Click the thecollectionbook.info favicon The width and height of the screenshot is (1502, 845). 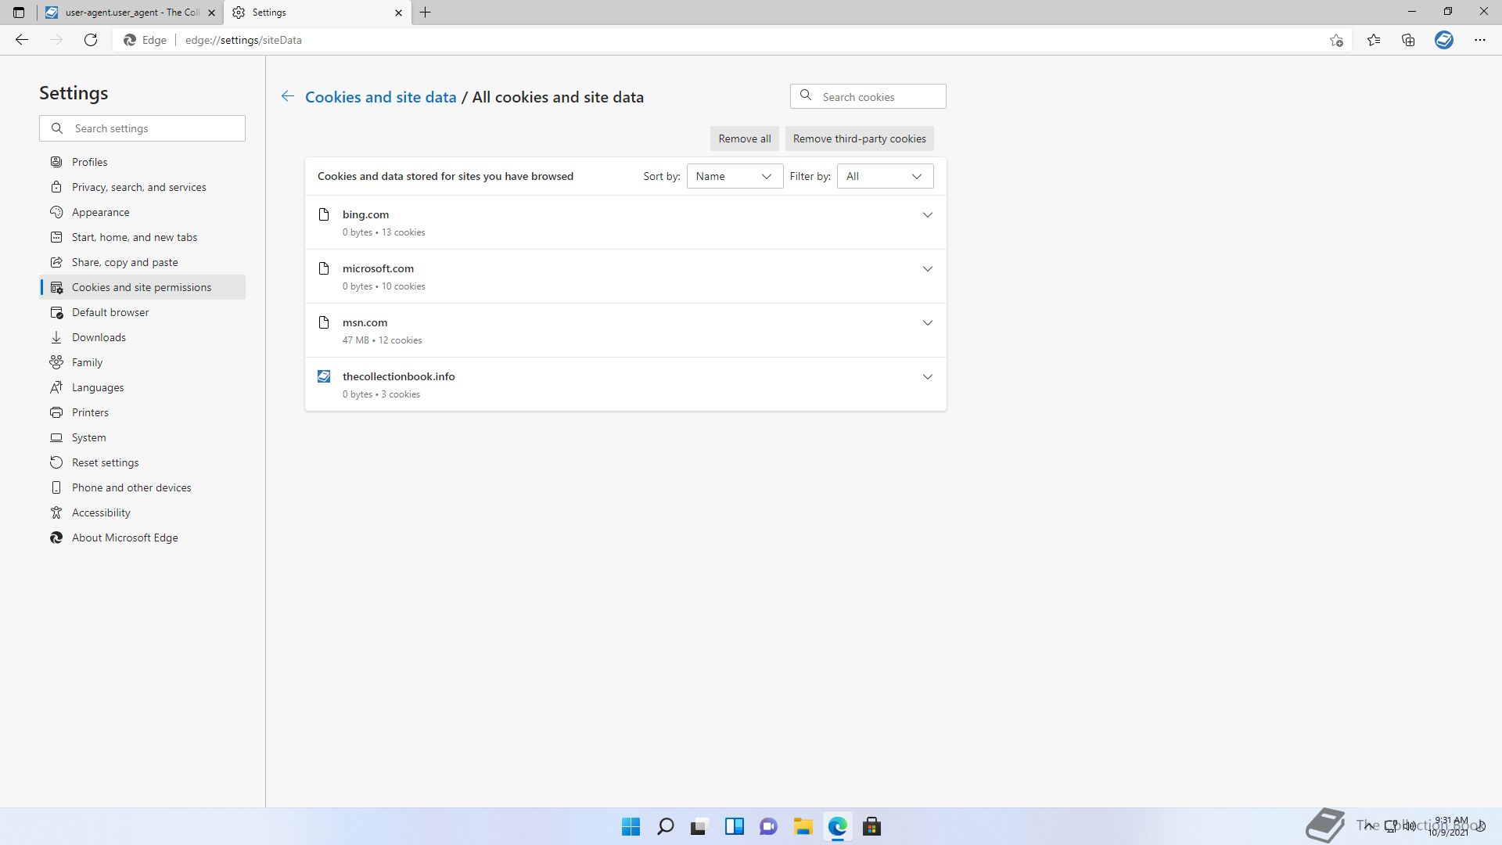pyautogui.click(x=324, y=376)
